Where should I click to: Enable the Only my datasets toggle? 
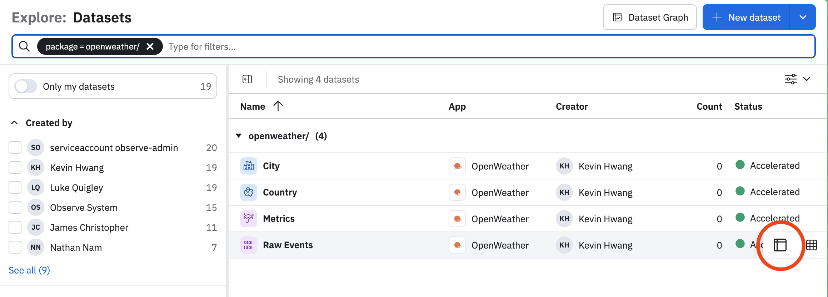[x=26, y=87]
